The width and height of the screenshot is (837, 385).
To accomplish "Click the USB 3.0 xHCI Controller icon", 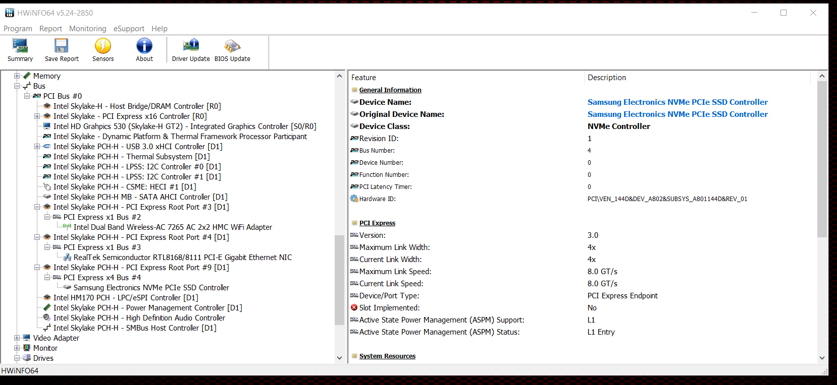I will coord(47,146).
